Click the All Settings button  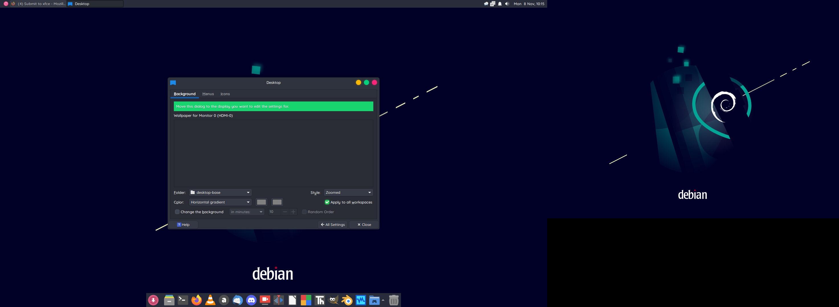(332, 224)
